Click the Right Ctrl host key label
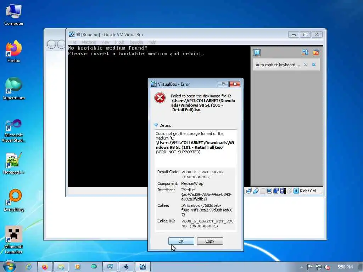 coord(308,191)
